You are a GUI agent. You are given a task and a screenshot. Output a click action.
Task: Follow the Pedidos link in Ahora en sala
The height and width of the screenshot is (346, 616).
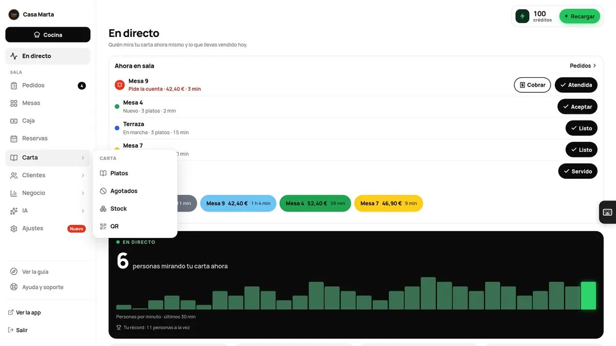(x=583, y=66)
